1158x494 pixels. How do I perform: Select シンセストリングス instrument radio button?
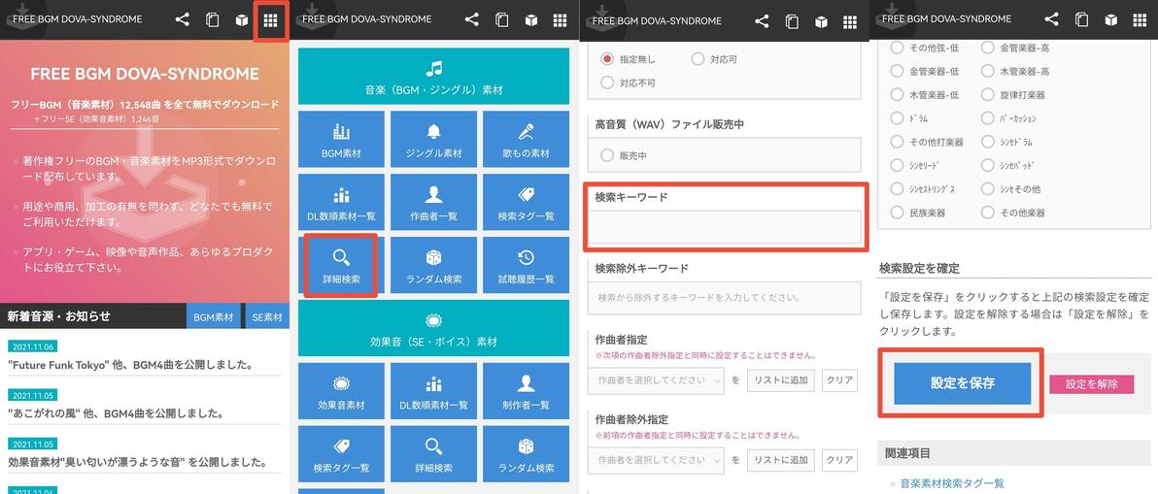pyautogui.click(x=897, y=188)
